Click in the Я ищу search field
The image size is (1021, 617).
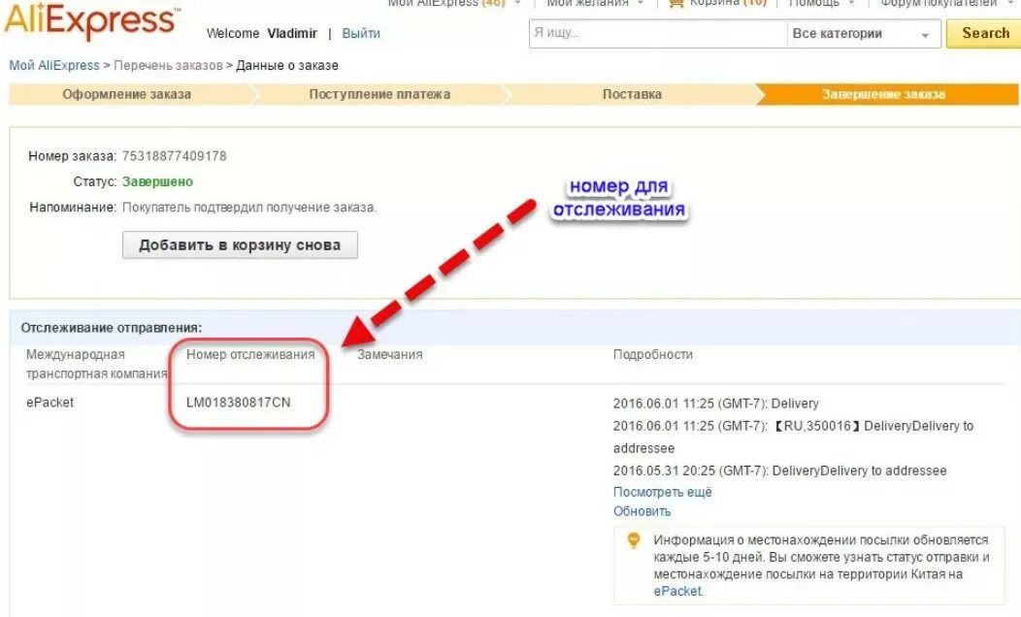(x=658, y=34)
